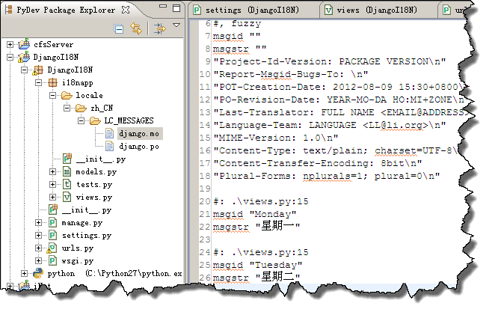Viewport: 492px width, 315px height.
Task: Click the LC_MESSAGES folder icon
Action: coord(95,120)
